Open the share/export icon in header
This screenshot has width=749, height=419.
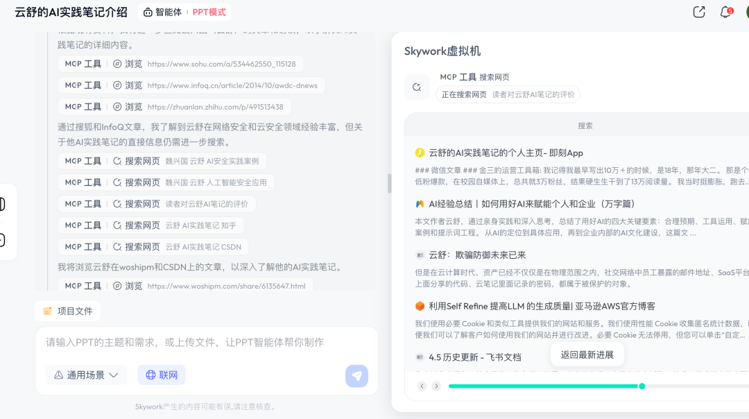[699, 12]
